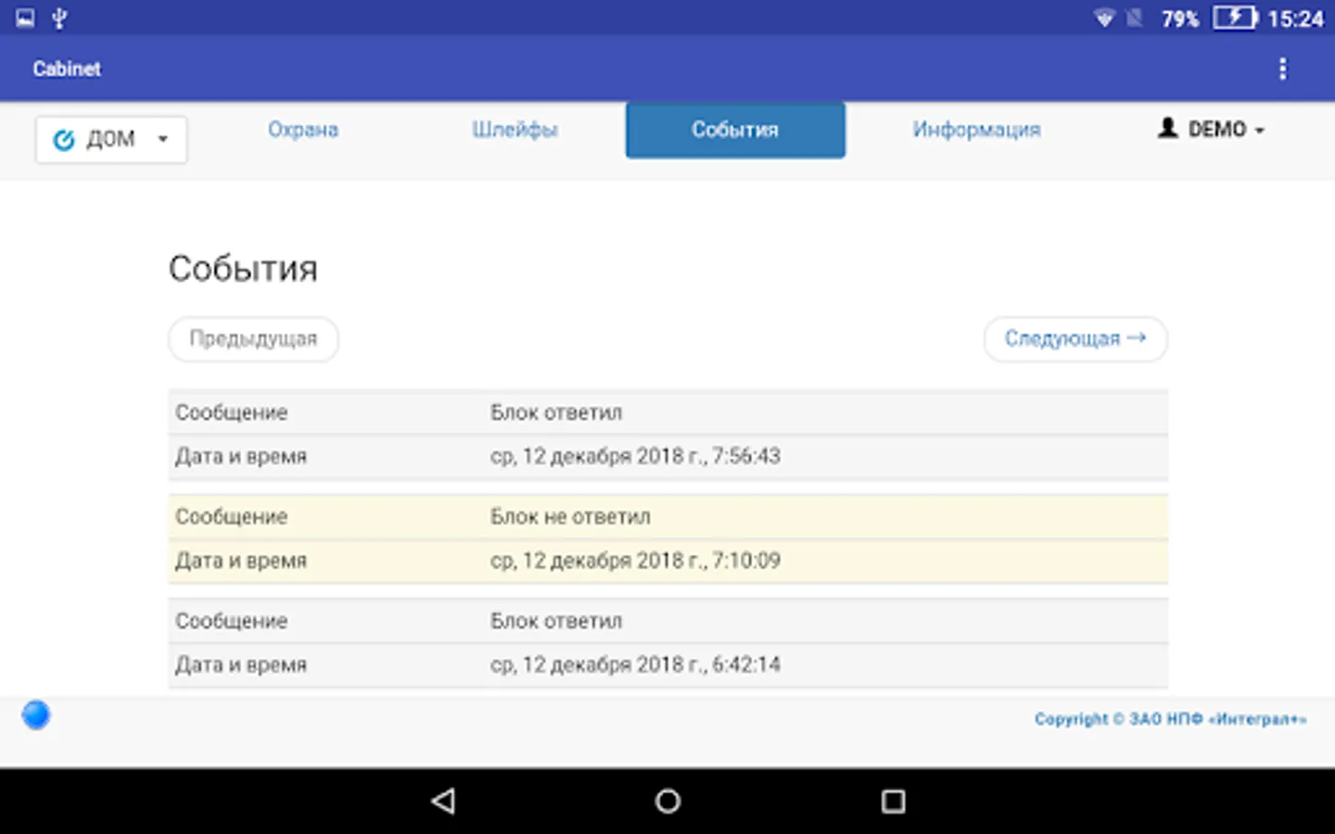Click the Wi-Fi signal icon in status bar
The width and height of the screenshot is (1335, 834).
coord(1103,18)
